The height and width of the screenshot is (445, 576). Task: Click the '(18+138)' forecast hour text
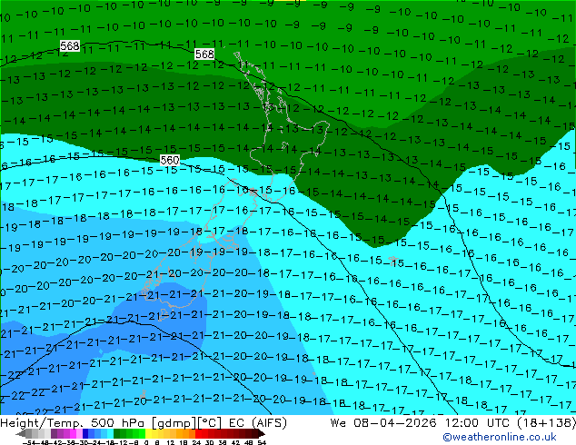547,423
